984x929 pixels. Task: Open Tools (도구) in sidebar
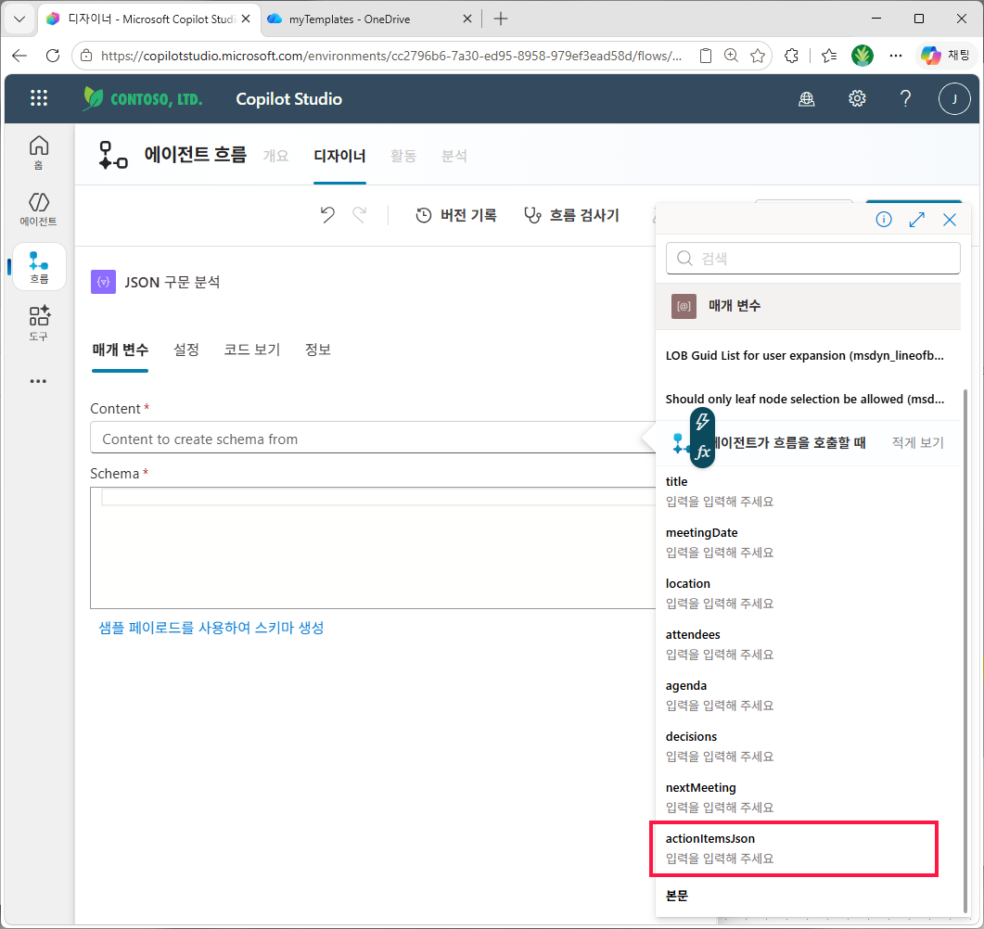(39, 323)
